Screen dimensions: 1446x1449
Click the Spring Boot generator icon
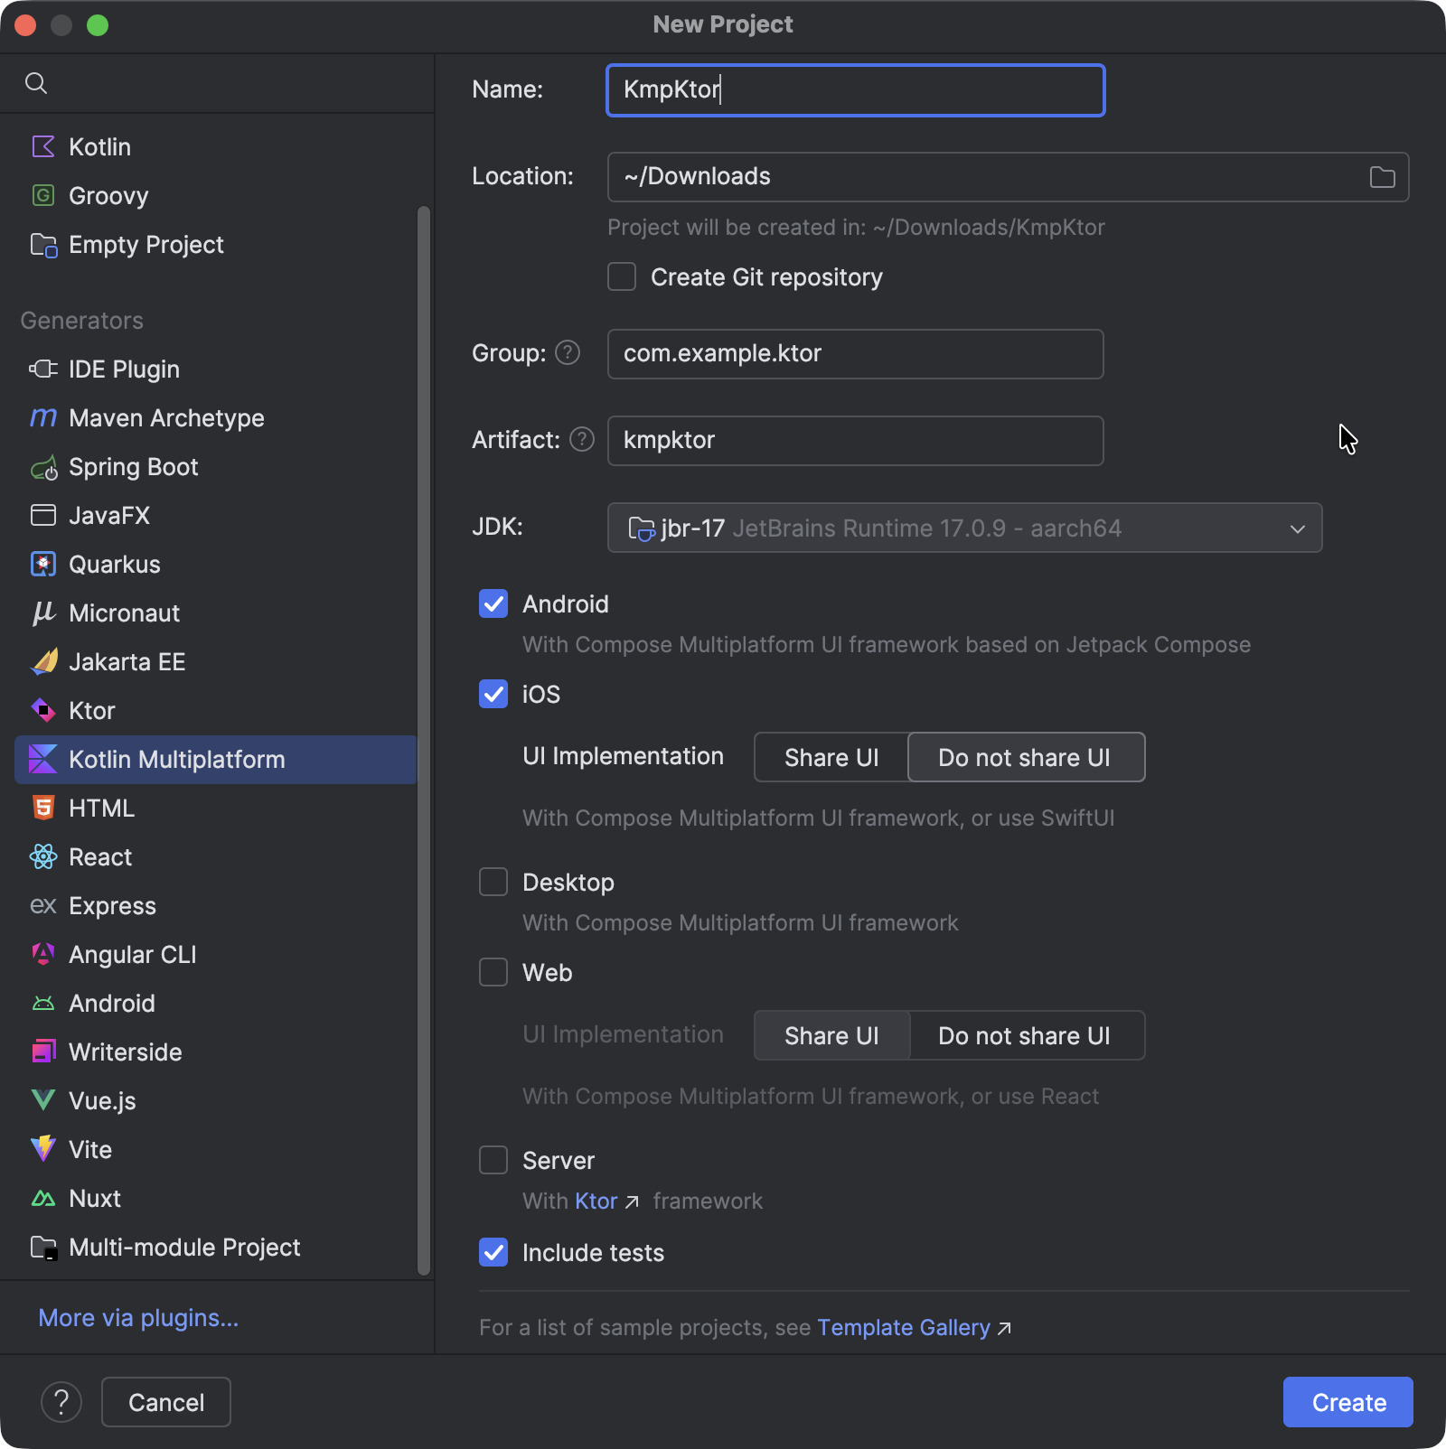tap(42, 467)
